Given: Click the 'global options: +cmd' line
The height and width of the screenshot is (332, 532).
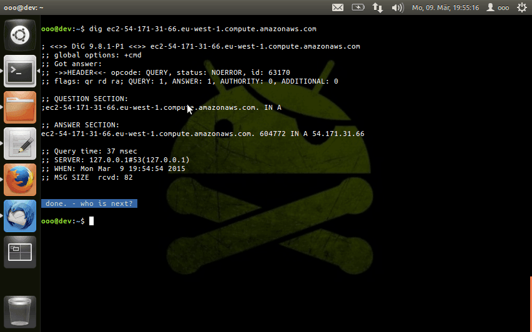Looking at the screenshot, I should pos(92,56).
